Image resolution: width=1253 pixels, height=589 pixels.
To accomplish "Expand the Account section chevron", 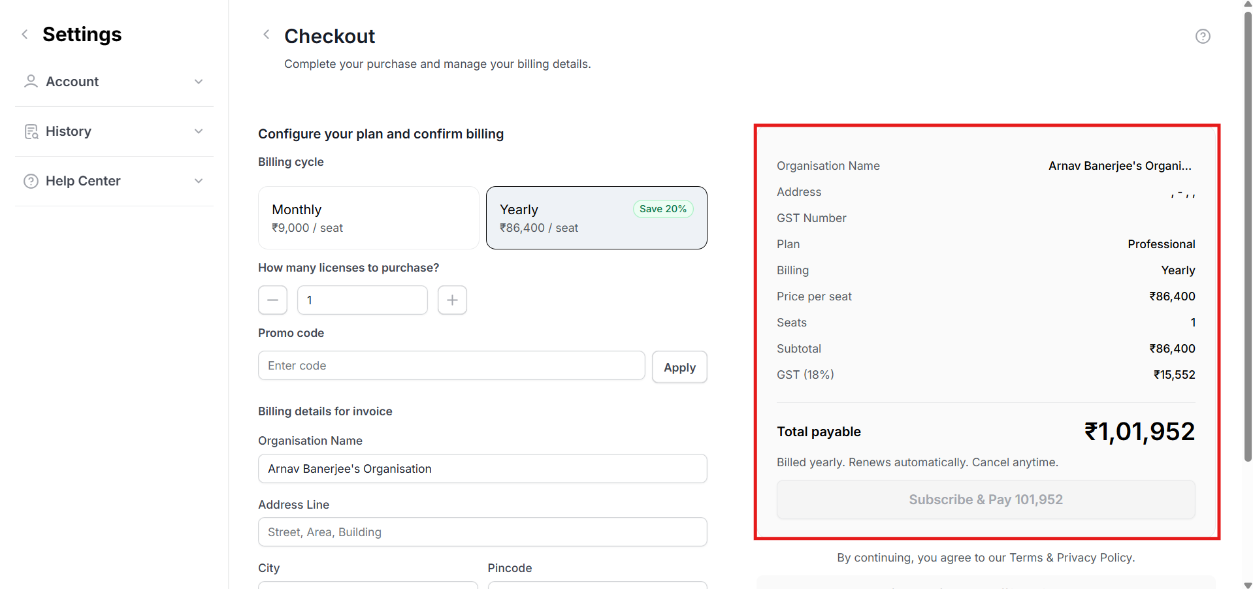I will coord(199,82).
